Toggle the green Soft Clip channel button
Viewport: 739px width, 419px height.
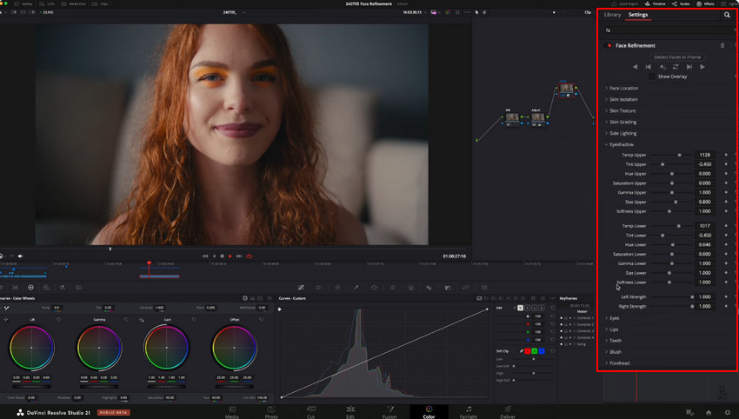pyautogui.click(x=535, y=351)
